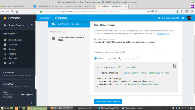
Task: Open the system Menu button
Action: 4,108
